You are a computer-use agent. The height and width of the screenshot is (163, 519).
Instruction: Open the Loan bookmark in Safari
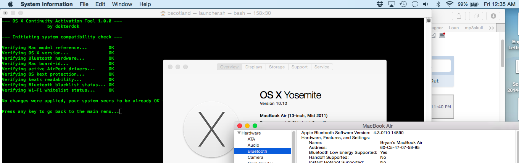(454, 28)
